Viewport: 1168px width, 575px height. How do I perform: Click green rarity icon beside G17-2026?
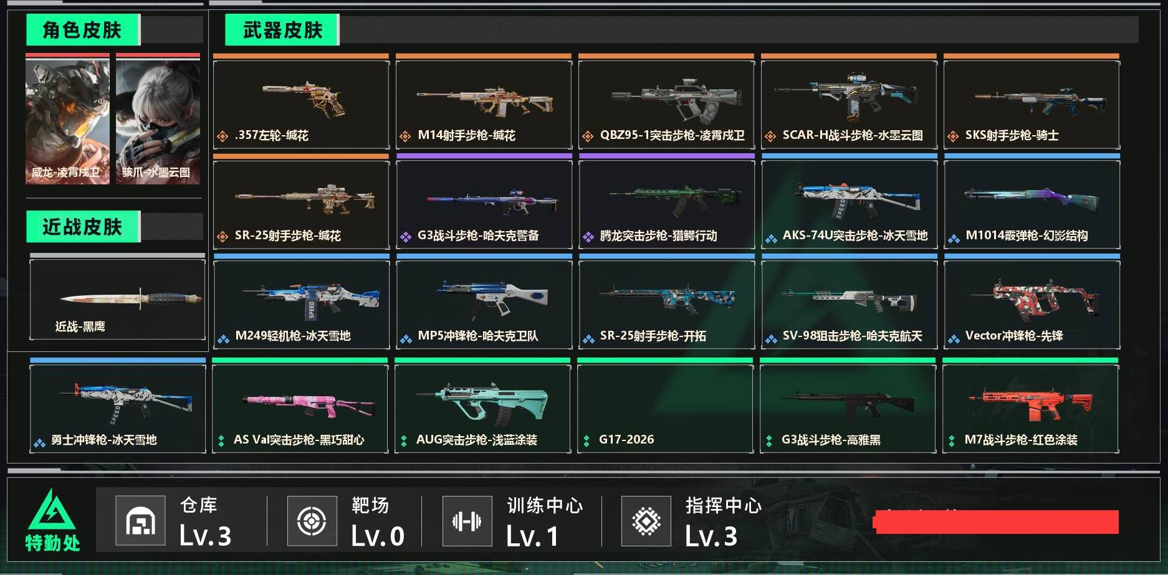tap(586, 440)
